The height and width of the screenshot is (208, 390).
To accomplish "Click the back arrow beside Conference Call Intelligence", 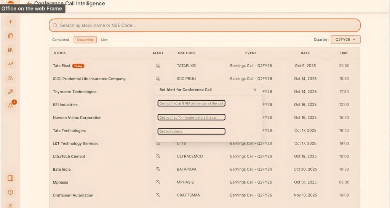I will click(x=29, y=4).
